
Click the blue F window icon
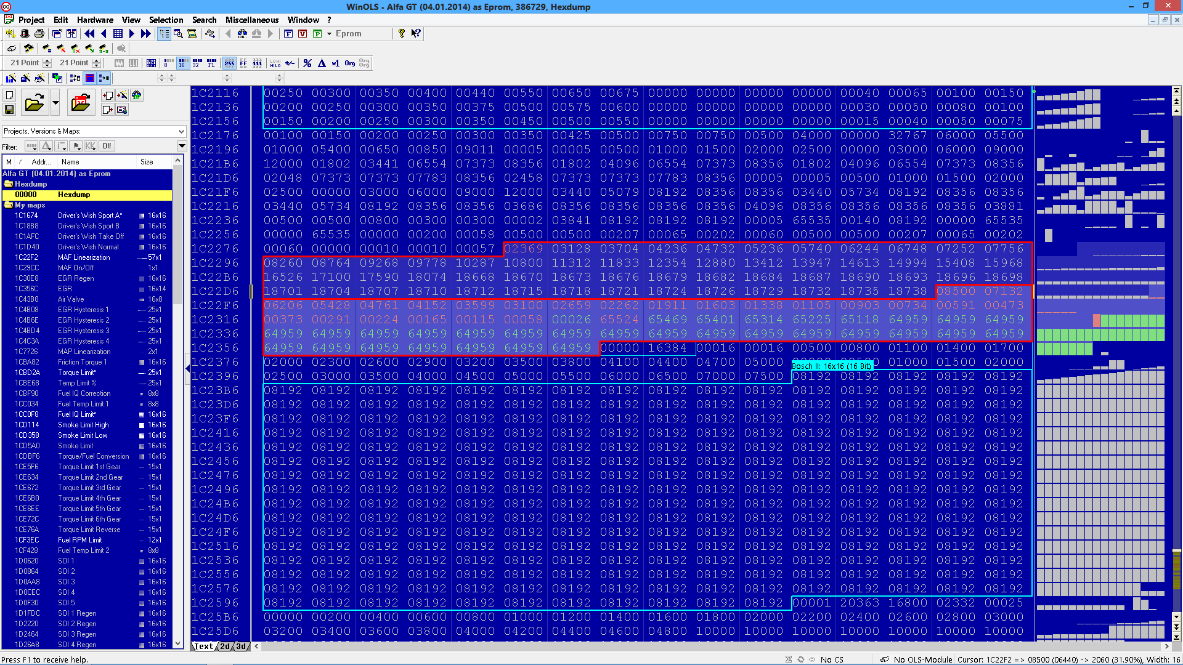(x=288, y=34)
